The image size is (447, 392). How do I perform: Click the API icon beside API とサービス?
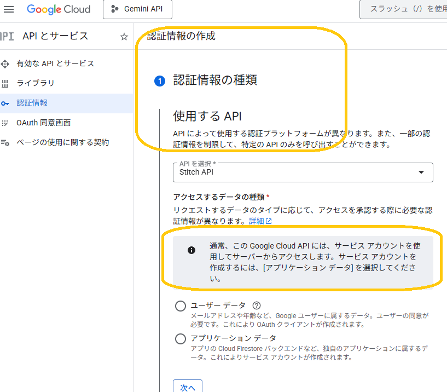tap(7, 36)
